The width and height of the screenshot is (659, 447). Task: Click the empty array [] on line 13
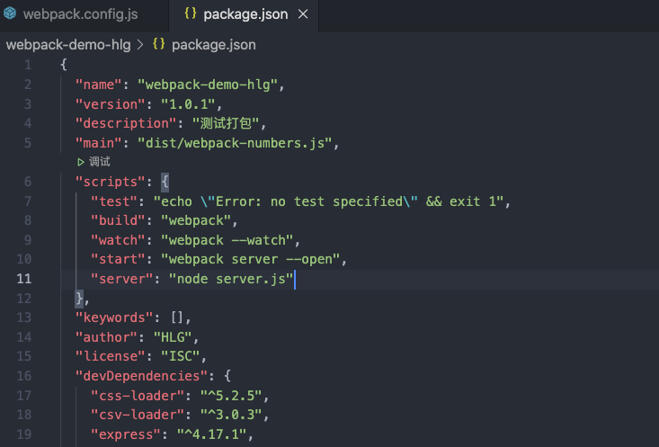pos(176,317)
